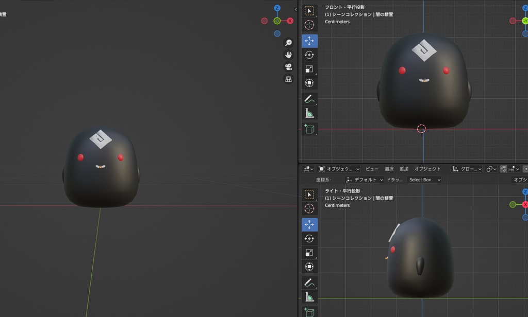Image resolution: width=528 pixels, height=317 pixels.
Task: Show the sidebar using the small arrow tab
Action: 295,9
